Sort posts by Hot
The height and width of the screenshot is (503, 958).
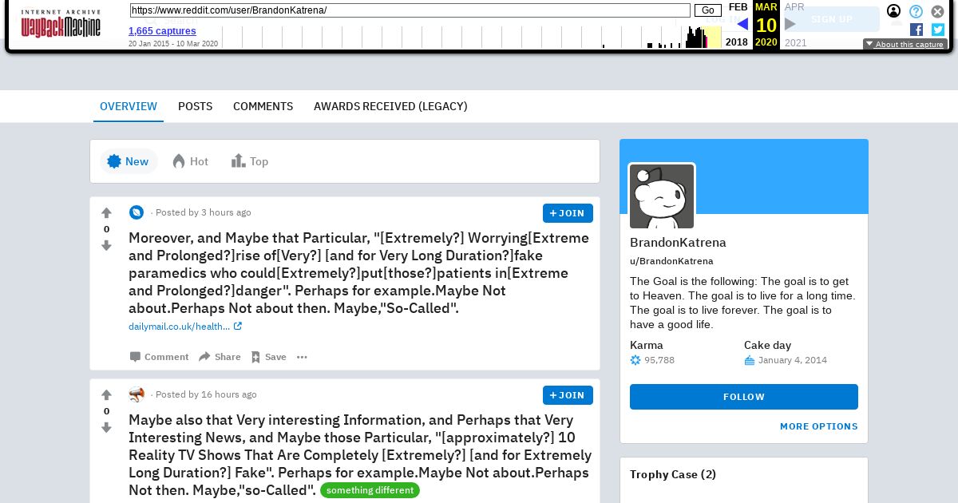coord(190,161)
